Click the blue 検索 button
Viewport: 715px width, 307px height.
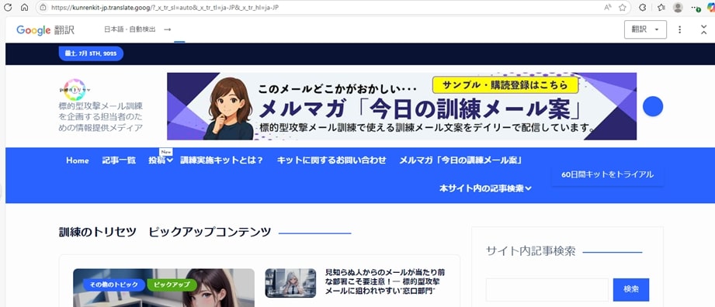(631, 290)
